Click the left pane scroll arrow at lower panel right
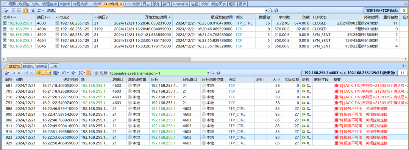 point(403,66)
